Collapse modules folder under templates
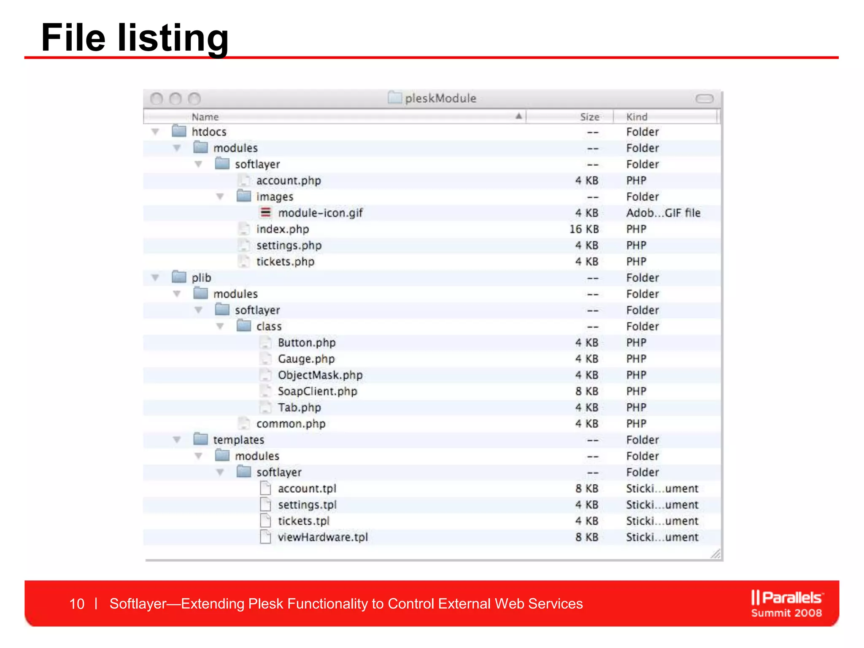Viewport: 864px width, 648px height. pyautogui.click(x=198, y=456)
